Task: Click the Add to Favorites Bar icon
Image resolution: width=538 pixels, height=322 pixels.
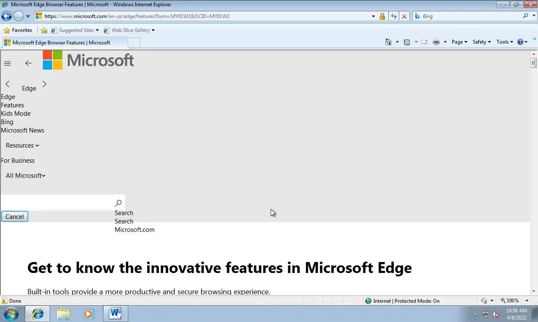Action: click(x=44, y=30)
